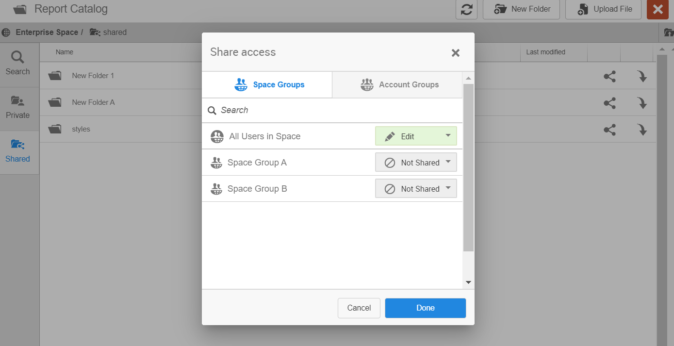Click arrow action icon for New Folder A
Viewport: 674px width, 346px height.
[x=642, y=103]
